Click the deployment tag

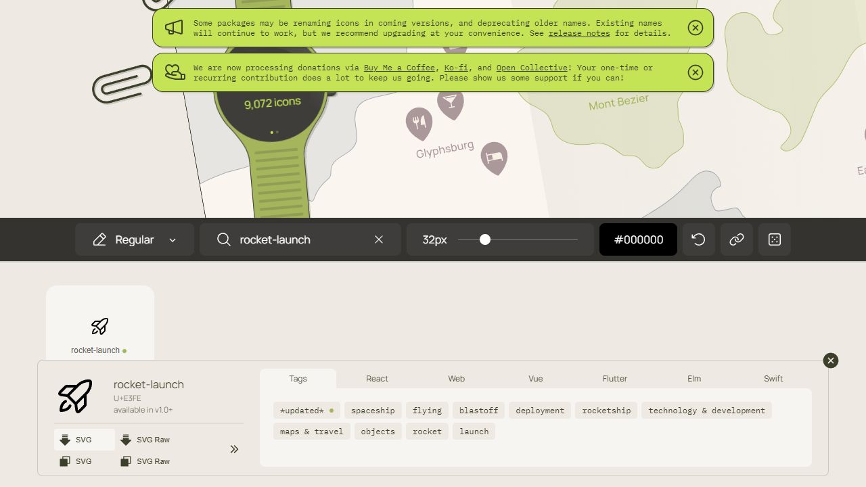540,411
